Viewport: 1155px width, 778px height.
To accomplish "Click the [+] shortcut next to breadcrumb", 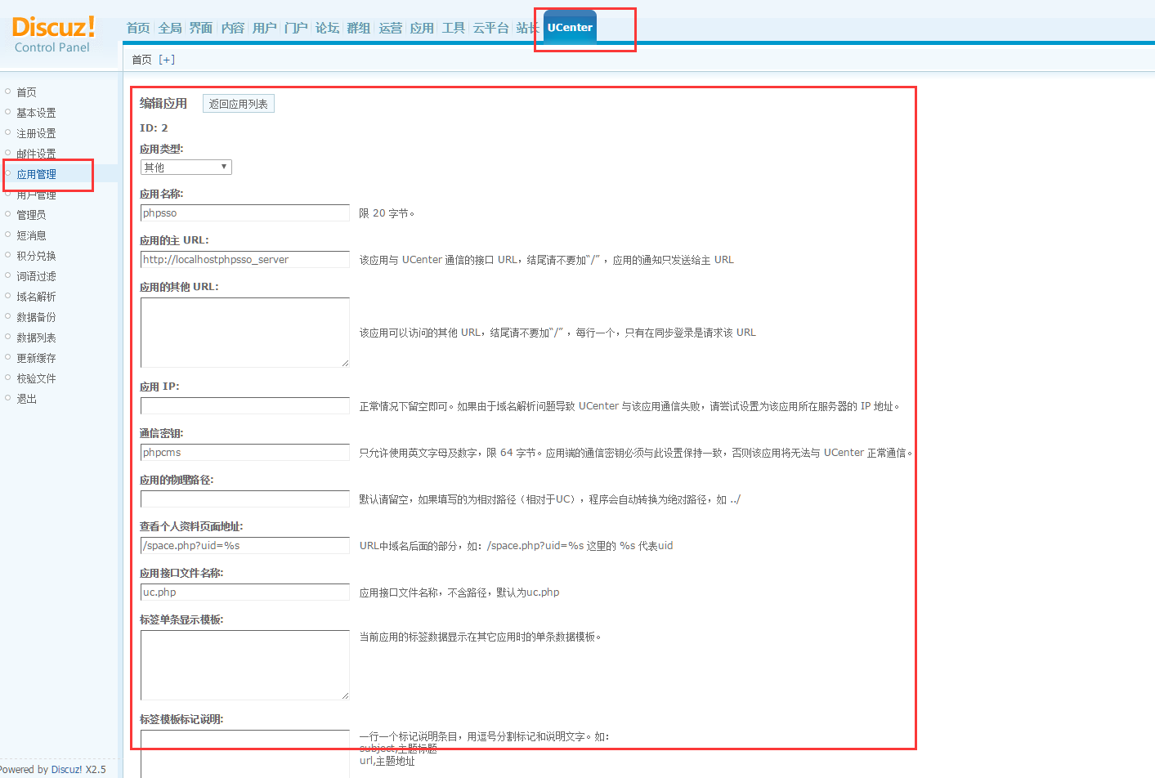I will (x=167, y=60).
